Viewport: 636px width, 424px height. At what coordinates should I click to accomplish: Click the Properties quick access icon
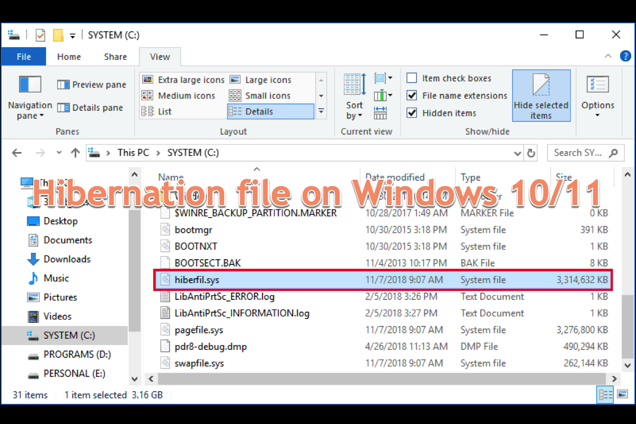click(41, 36)
